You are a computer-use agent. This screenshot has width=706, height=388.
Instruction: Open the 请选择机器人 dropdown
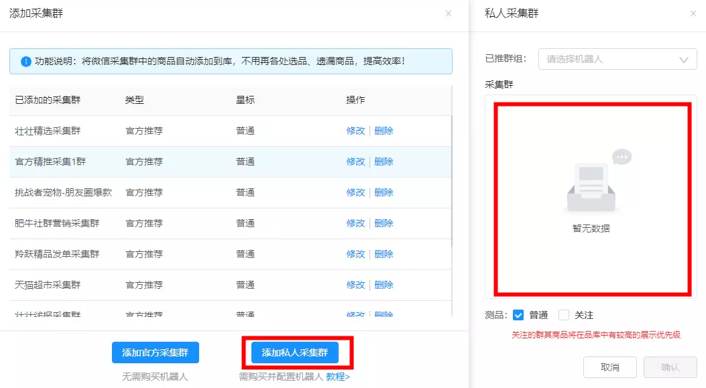tap(610, 59)
